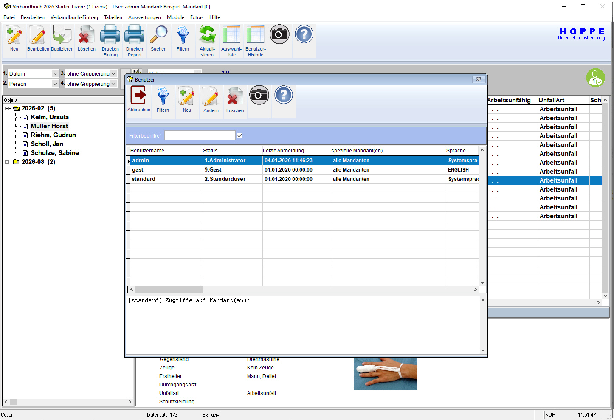
Task: Open the Person grouping dropdown
Action: (55, 84)
